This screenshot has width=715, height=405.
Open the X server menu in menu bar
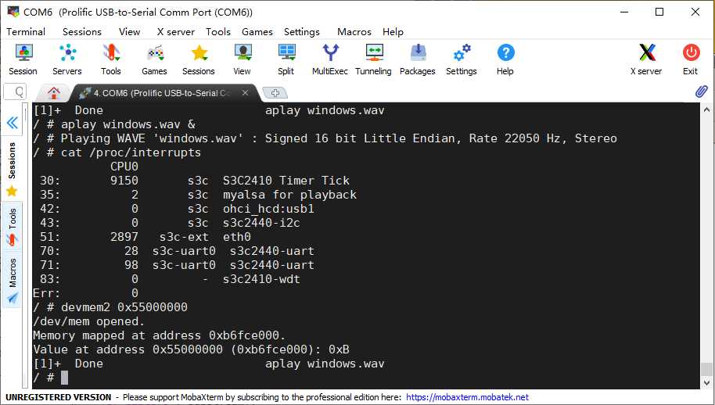[x=175, y=31]
